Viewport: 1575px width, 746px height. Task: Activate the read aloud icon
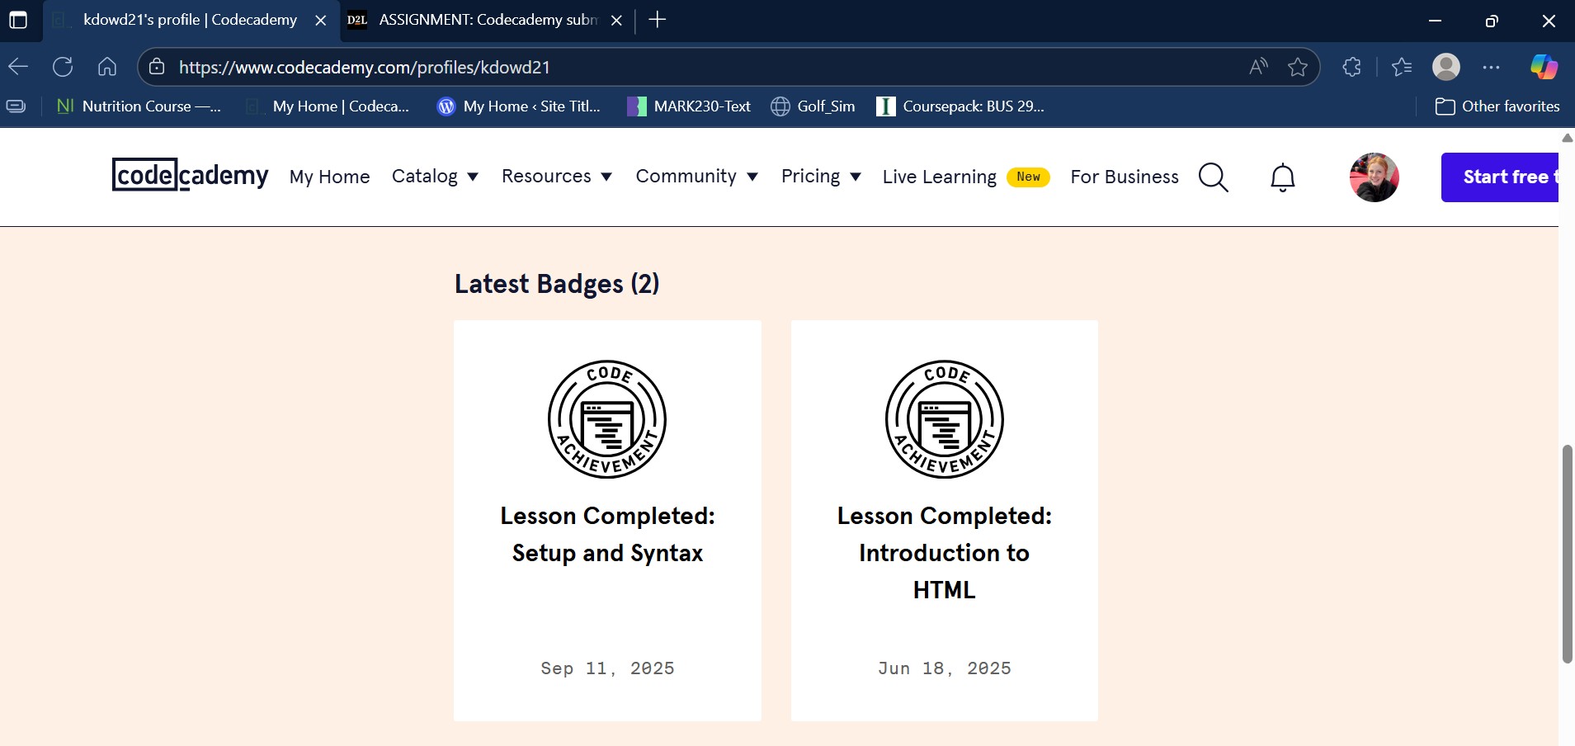pyautogui.click(x=1258, y=67)
